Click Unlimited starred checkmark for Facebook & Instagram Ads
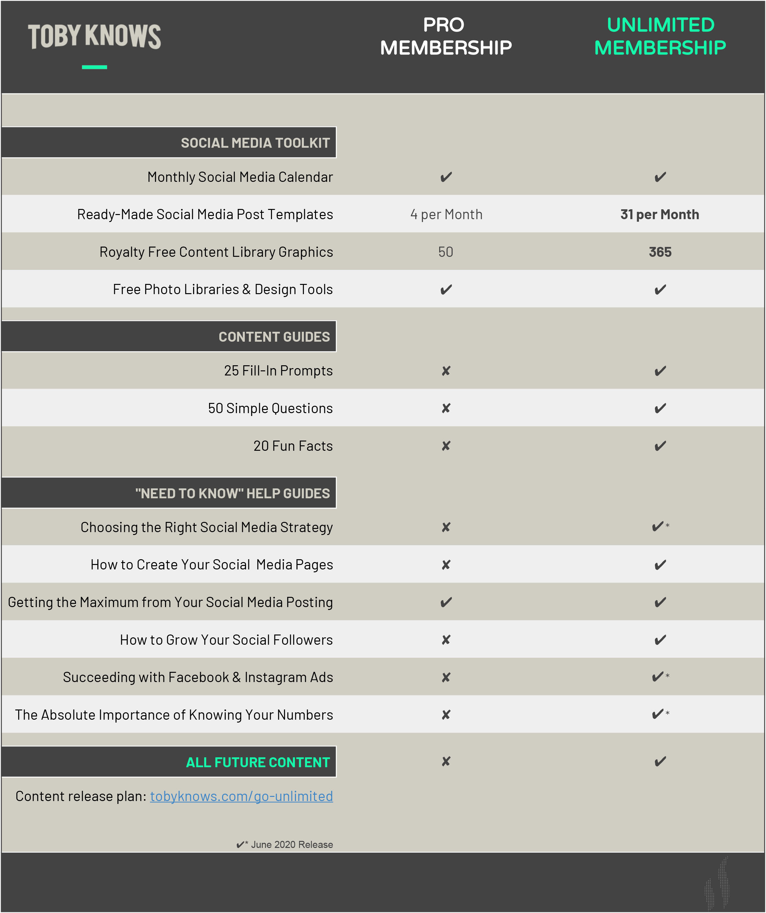766x913 pixels. (659, 677)
